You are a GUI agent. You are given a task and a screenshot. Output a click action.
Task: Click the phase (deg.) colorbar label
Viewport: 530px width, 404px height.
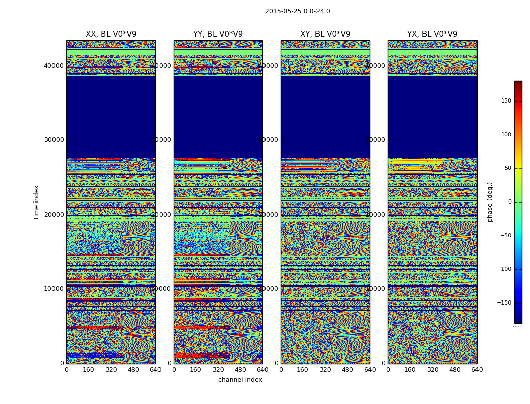click(x=490, y=202)
